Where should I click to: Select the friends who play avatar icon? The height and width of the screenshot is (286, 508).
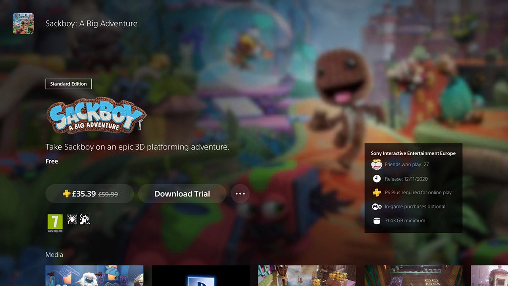point(377,164)
